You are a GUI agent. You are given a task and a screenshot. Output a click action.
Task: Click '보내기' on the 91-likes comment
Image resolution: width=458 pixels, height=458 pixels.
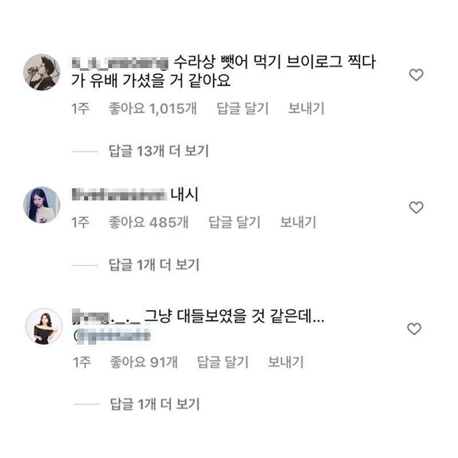point(286,362)
